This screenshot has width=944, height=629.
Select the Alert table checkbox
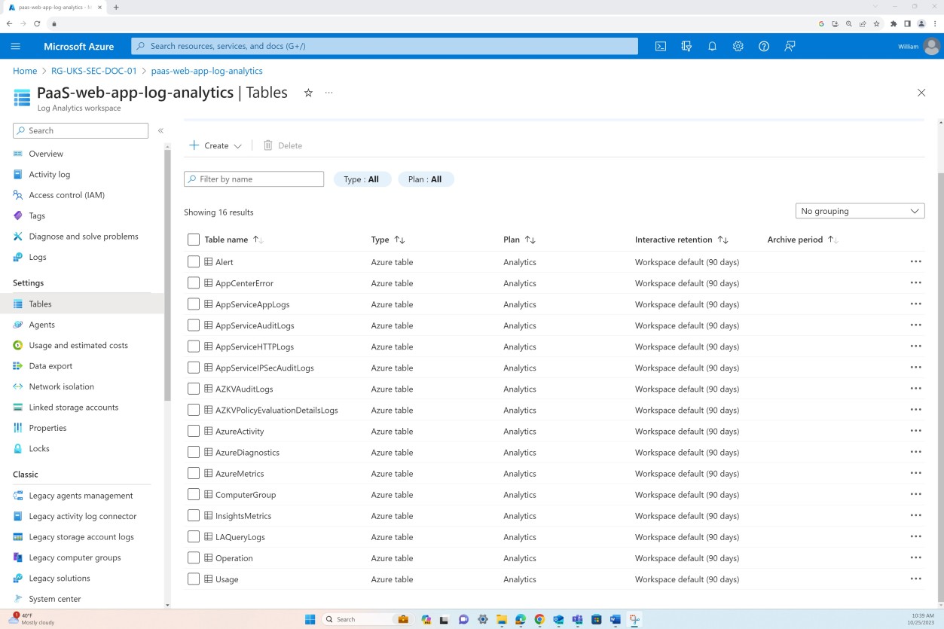tap(194, 261)
